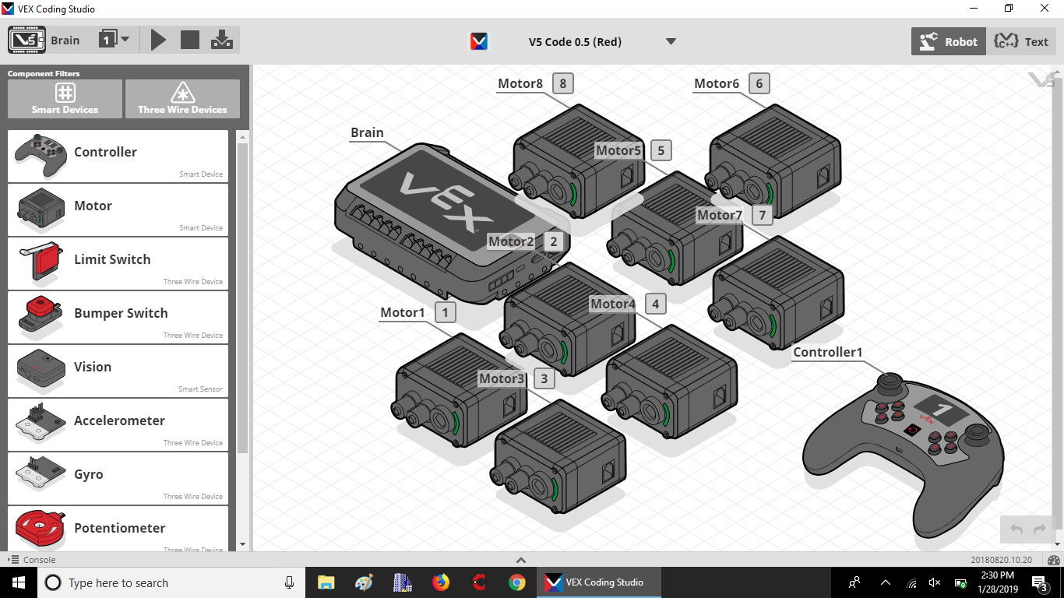
Task: Click the globe status icon
Action: click(x=1055, y=560)
